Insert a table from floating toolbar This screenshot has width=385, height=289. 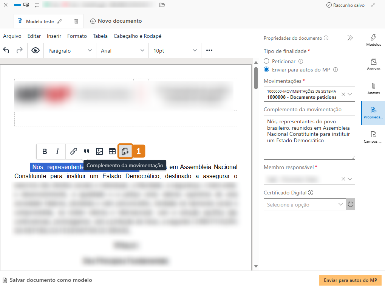click(112, 151)
